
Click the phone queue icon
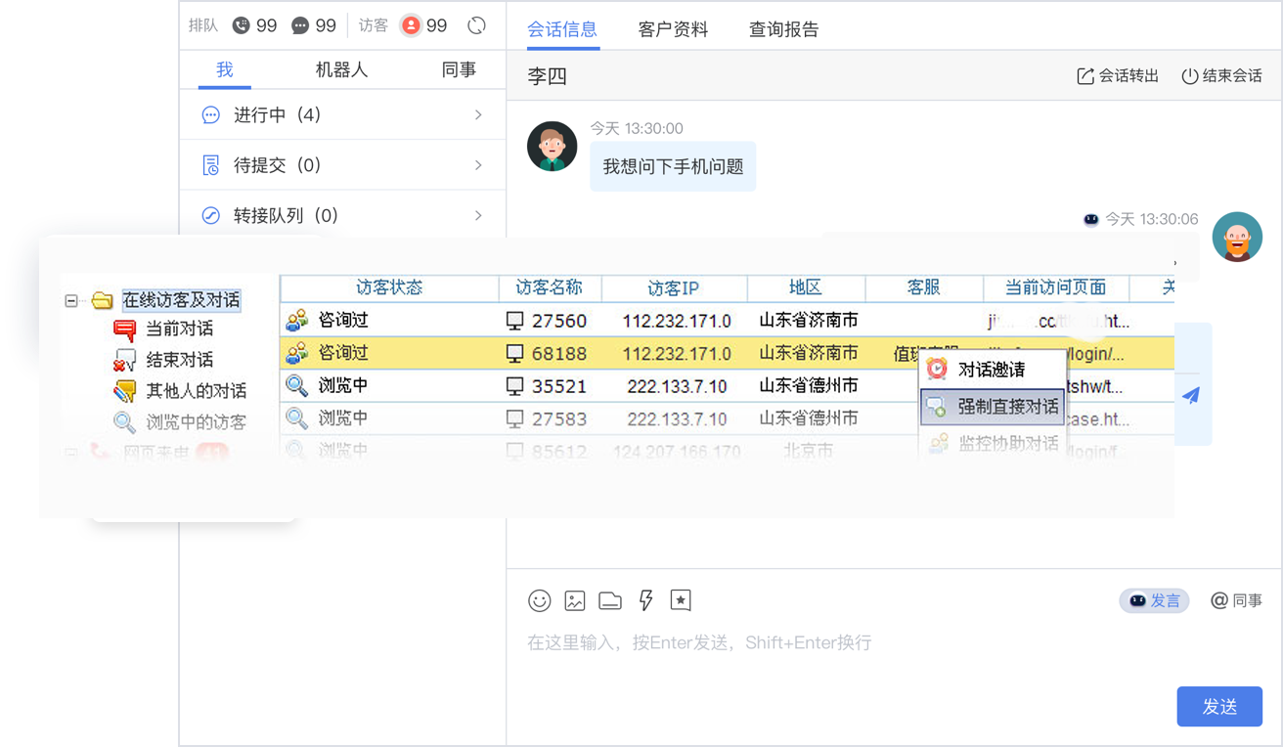tap(242, 25)
